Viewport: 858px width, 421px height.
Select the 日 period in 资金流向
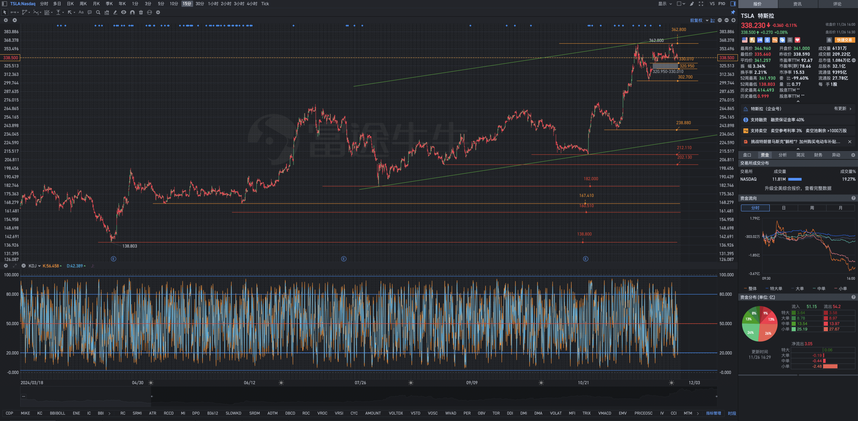click(x=784, y=208)
